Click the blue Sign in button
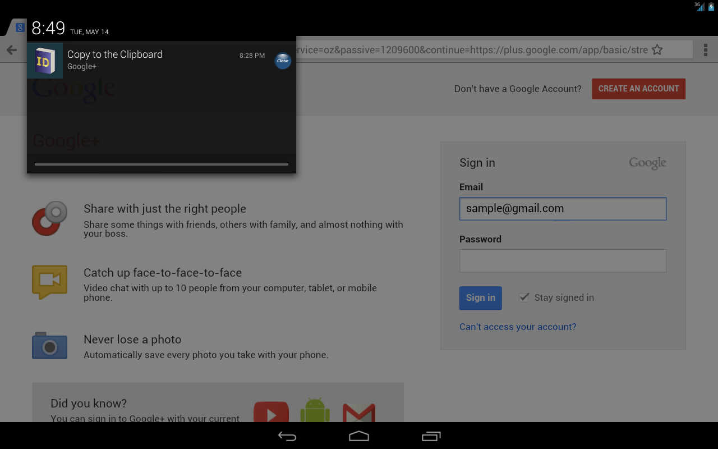Viewport: 718px width, 449px height. click(x=481, y=298)
